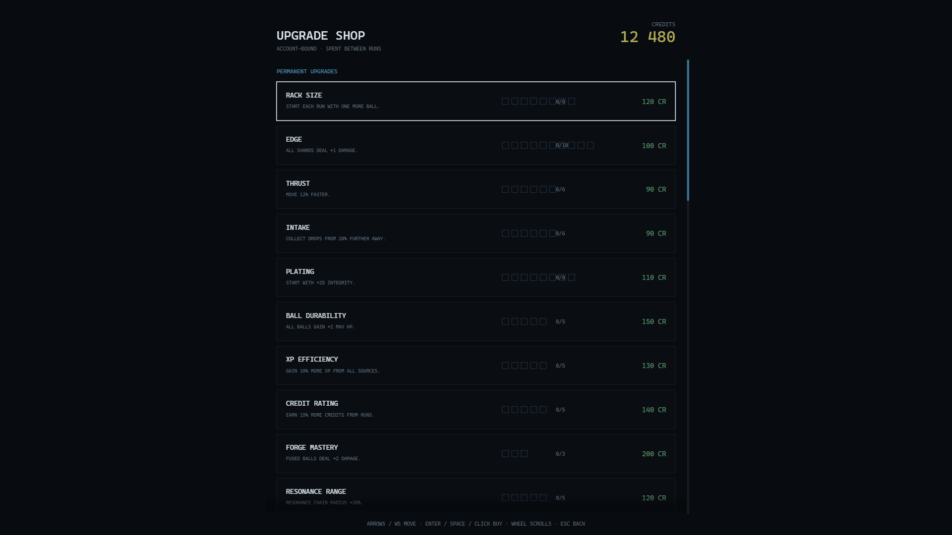The image size is (952, 535).
Task: Click first level pip of Thrust
Action: (x=505, y=189)
